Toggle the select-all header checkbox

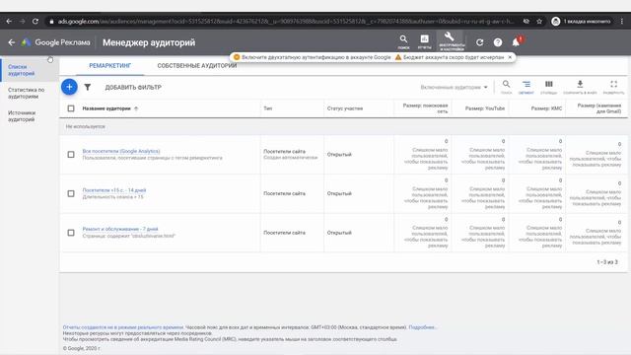[x=71, y=108]
